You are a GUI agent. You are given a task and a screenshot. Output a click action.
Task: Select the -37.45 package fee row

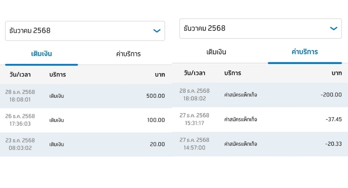pos(260,119)
